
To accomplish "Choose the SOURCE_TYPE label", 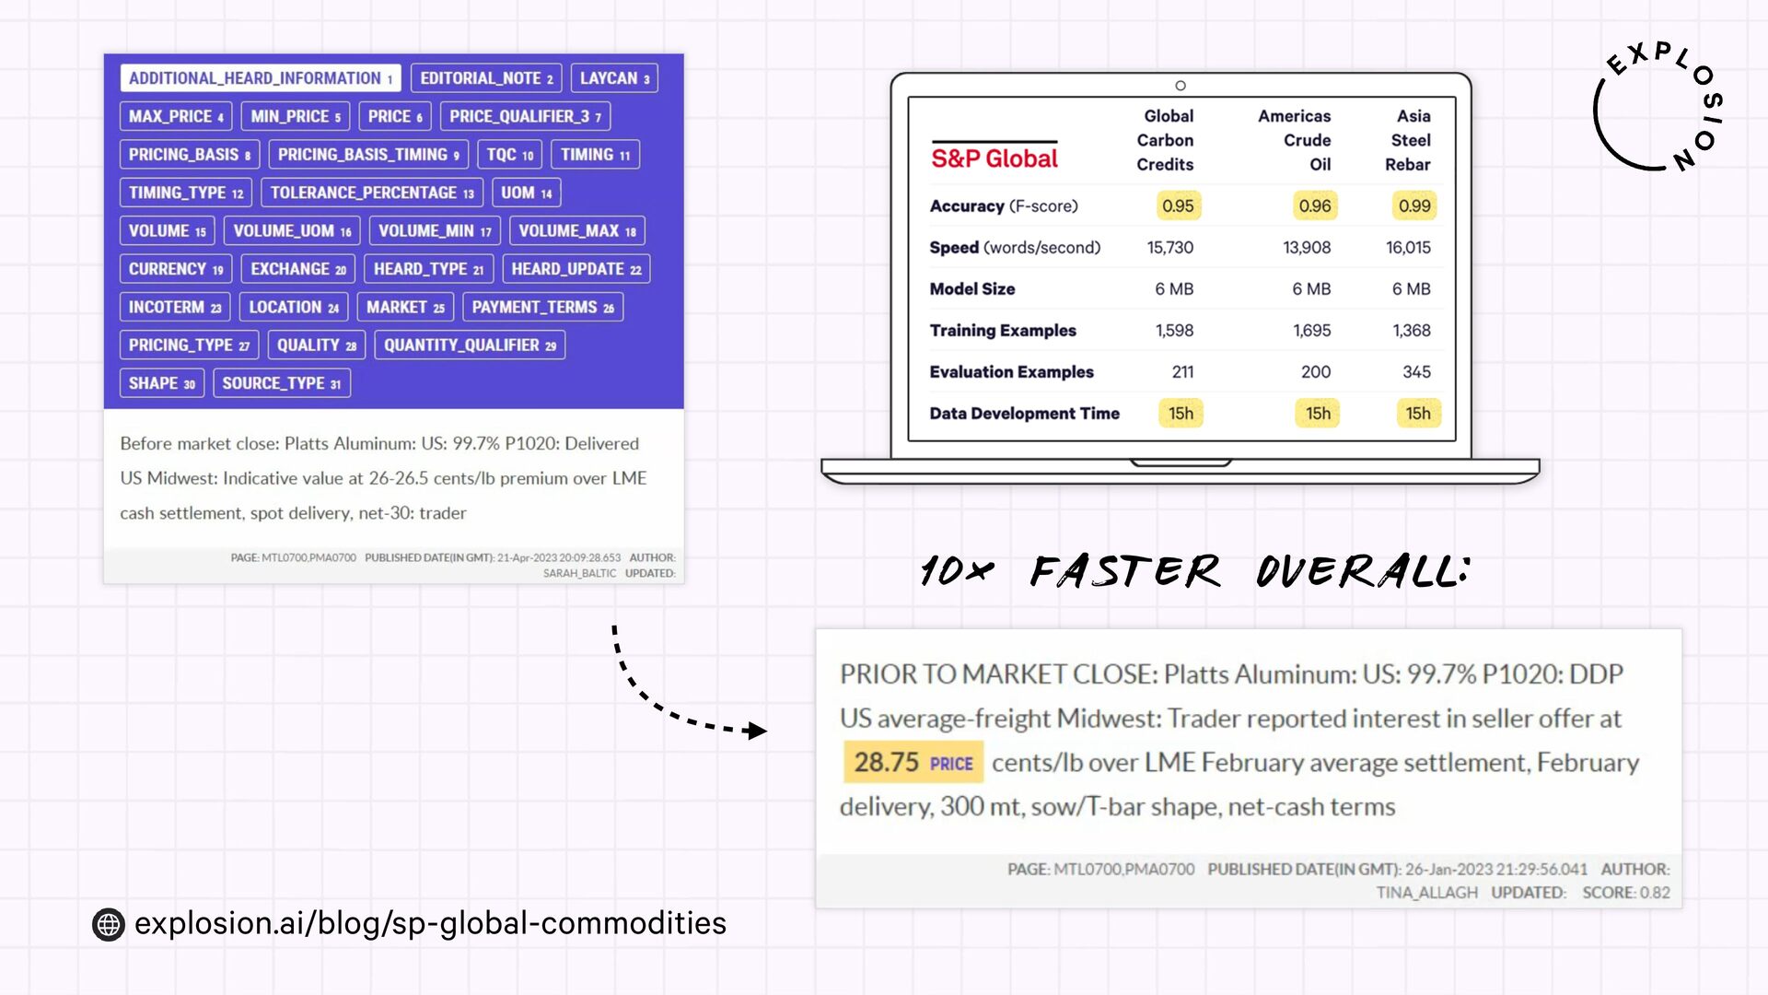I will [281, 383].
